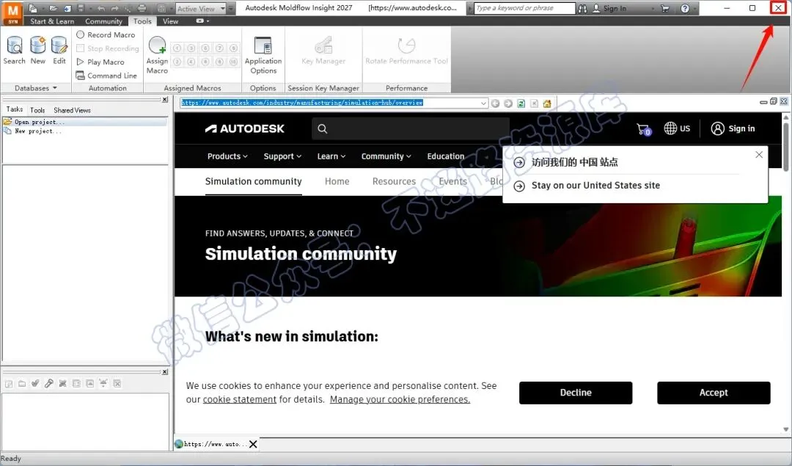Viewport: 792px width, 466px height.
Task: Go to the browser home page icon
Action: click(x=547, y=103)
